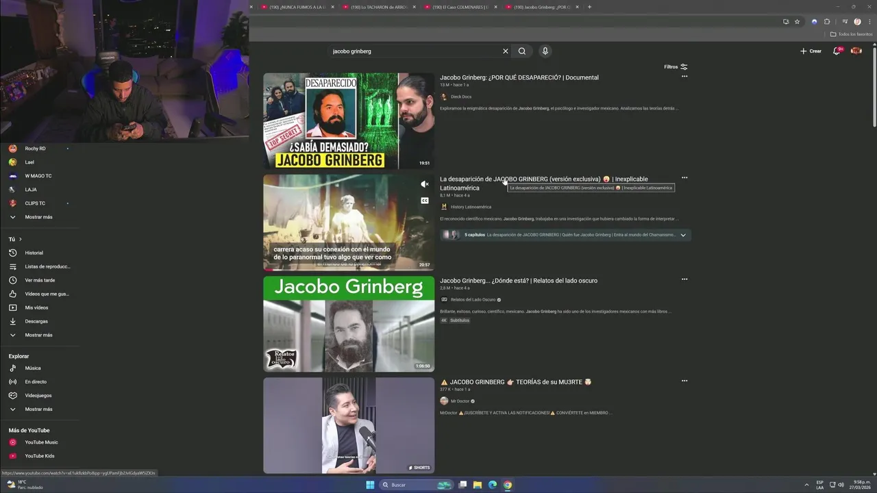
Task: Open YouTube Music link
Action: [x=40, y=442]
